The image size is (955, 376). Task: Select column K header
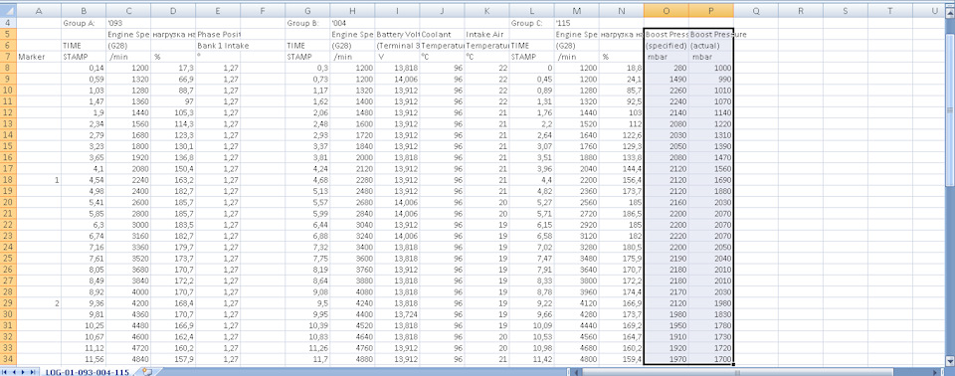[486, 10]
